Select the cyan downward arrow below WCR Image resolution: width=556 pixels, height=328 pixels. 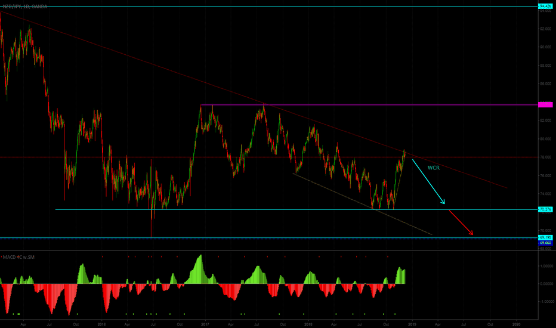pos(428,181)
